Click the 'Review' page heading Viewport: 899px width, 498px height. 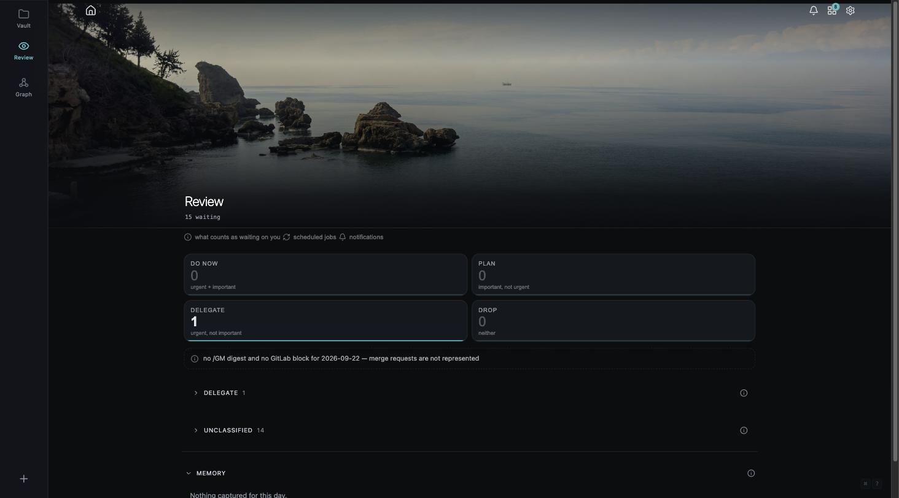pyautogui.click(x=204, y=202)
